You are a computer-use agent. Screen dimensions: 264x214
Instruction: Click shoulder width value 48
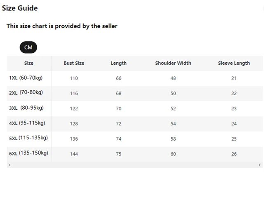click(x=173, y=78)
